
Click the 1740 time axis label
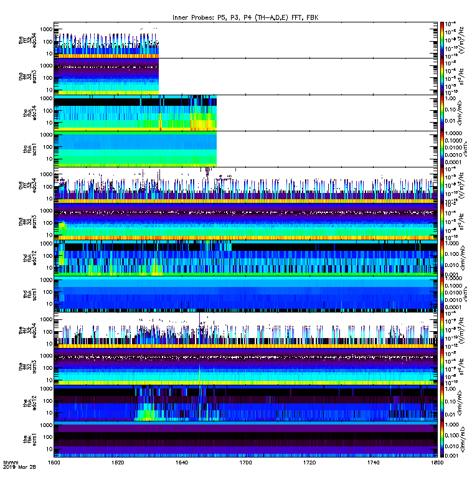coord(373,462)
